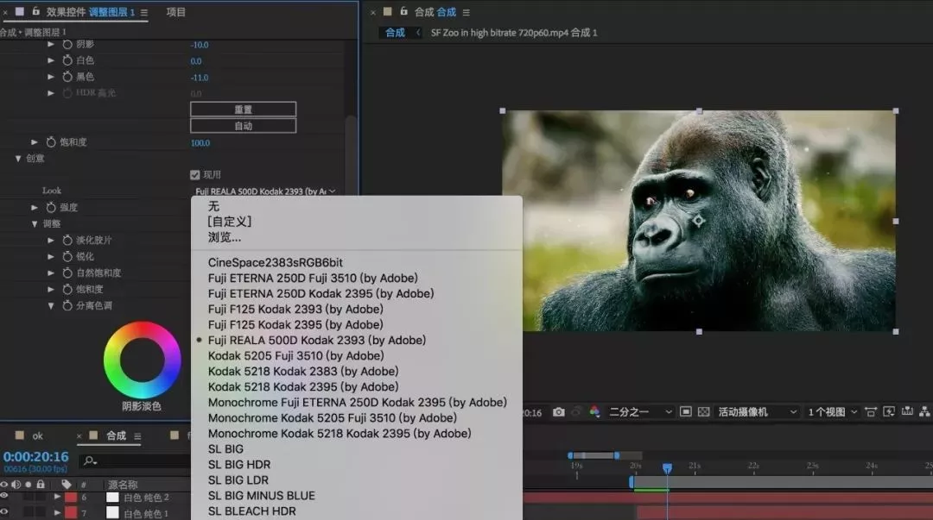Click the 重置 reset button
Viewport: 933px width, 520px height.
244,110
